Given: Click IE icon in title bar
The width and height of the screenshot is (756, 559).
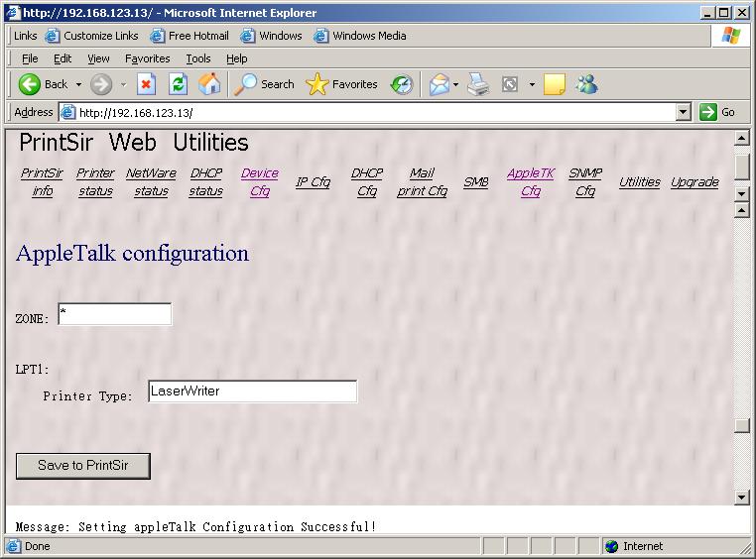Looking at the screenshot, I should 13,13.
